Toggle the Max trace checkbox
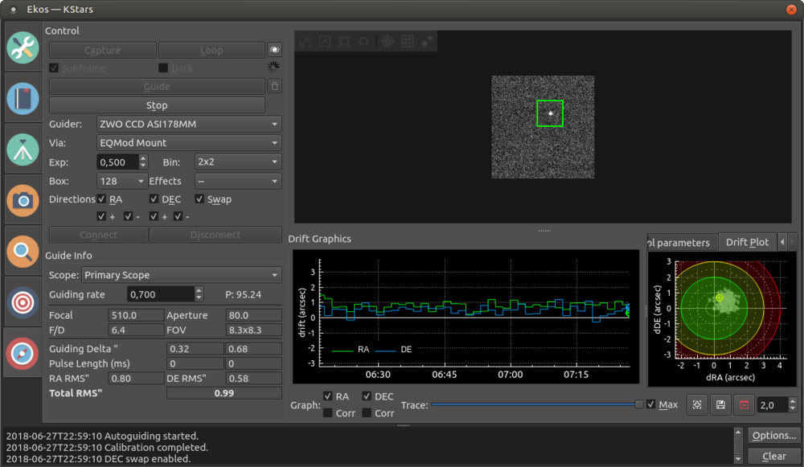 [x=651, y=404]
